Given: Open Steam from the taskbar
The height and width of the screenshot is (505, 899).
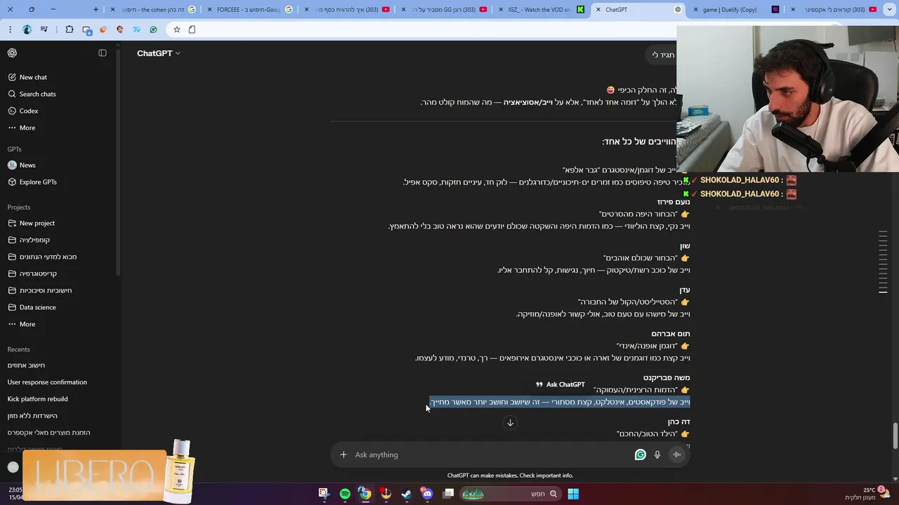Looking at the screenshot, I should point(406,494).
